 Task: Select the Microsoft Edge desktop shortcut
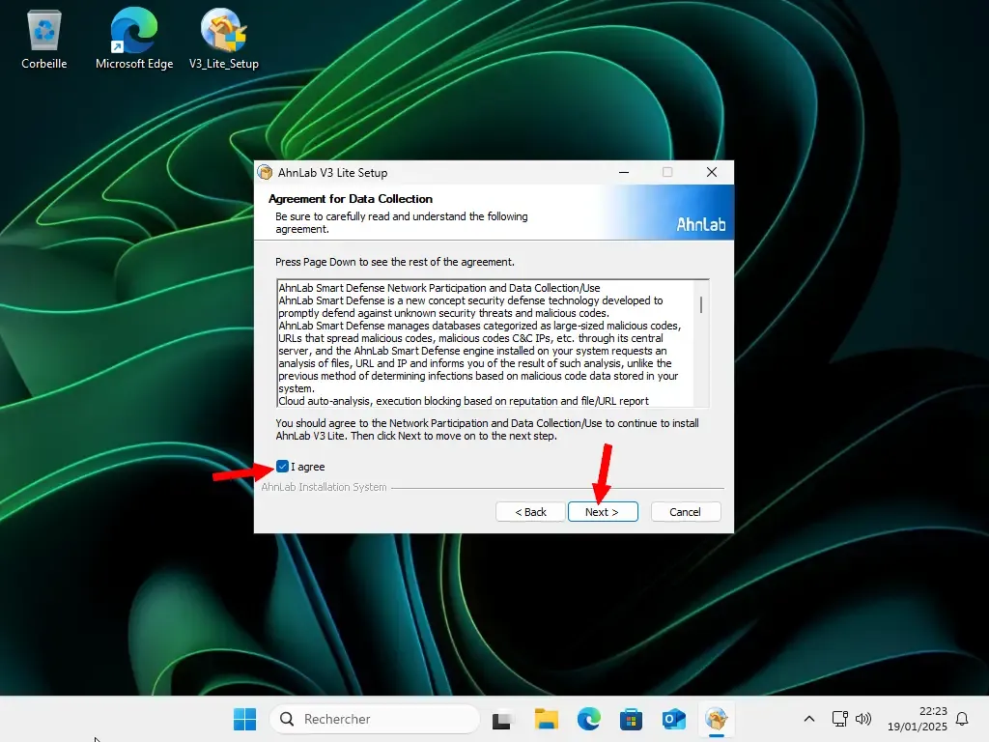click(133, 39)
